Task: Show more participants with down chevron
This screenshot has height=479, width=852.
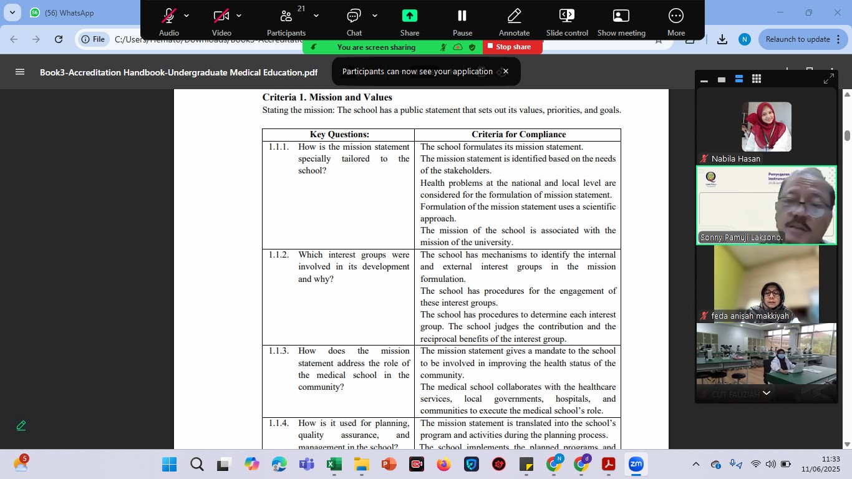Action: (767, 393)
